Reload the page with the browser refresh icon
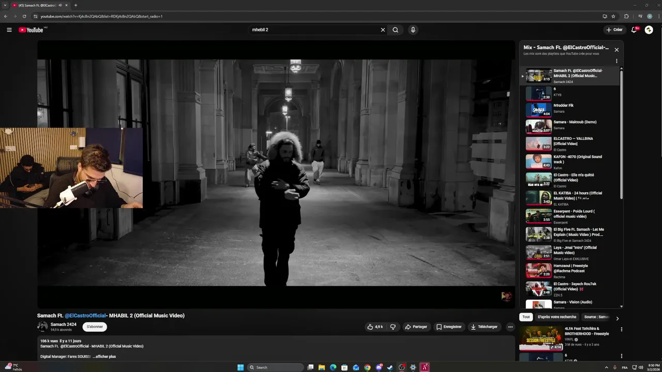The image size is (662, 372). click(24, 16)
